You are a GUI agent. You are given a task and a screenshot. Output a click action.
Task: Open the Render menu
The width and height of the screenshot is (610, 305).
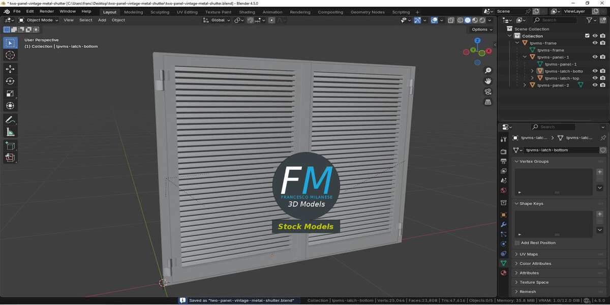click(47, 11)
